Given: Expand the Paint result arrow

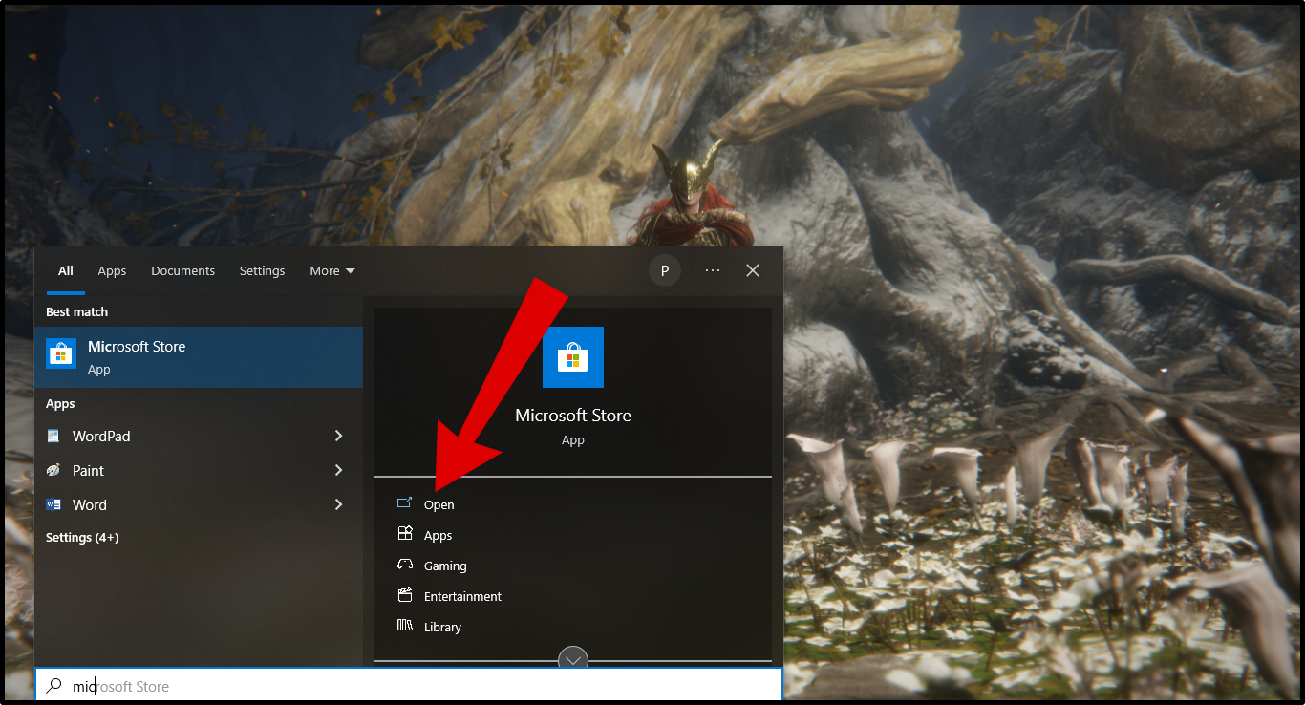Looking at the screenshot, I should click(x=338, y=470).
